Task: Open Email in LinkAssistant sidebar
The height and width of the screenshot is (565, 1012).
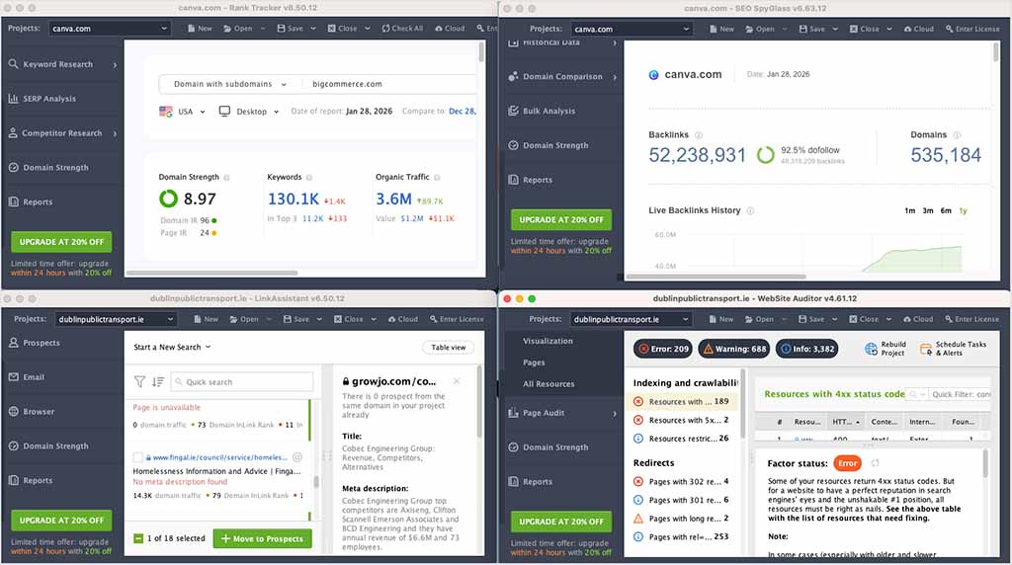Action: [27, 377]
